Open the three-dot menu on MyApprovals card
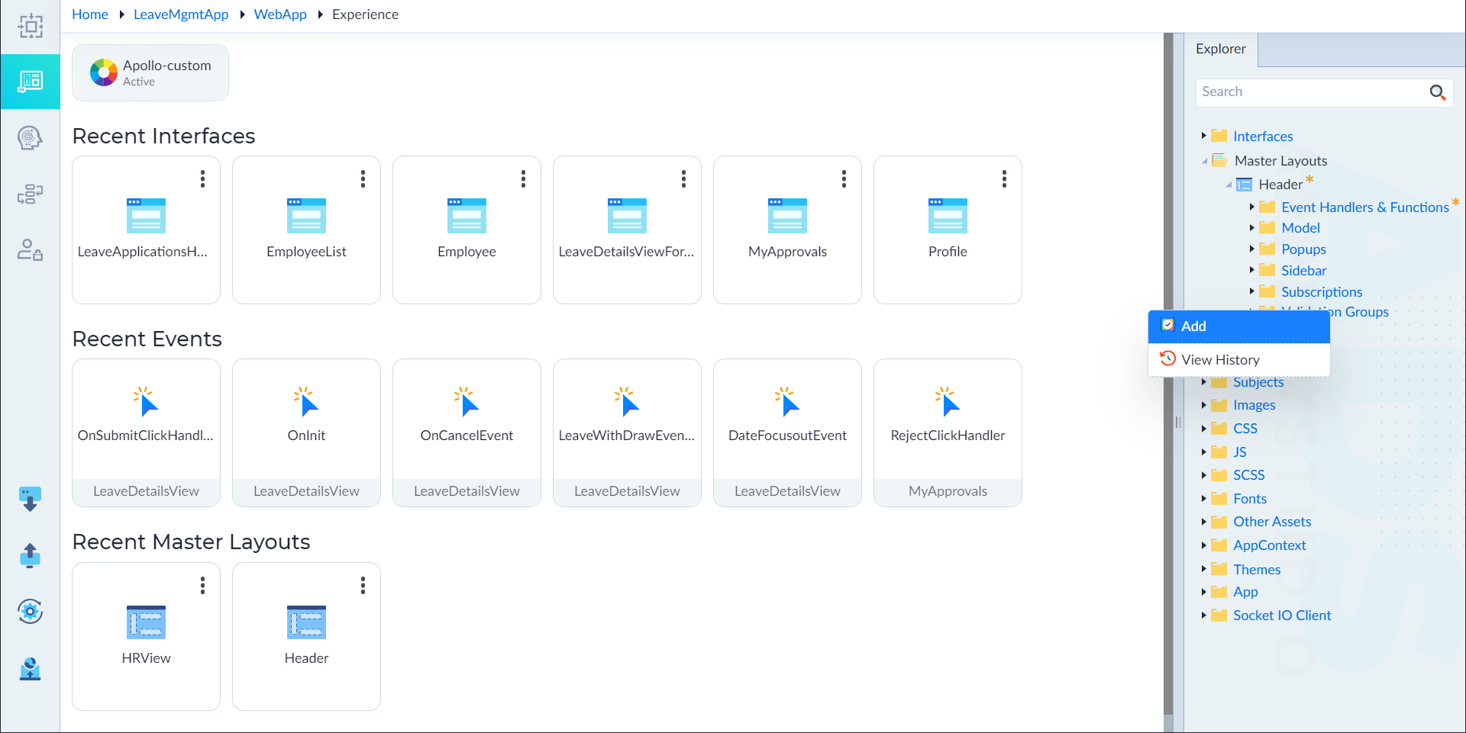Image resolution: width=1466 pixels, height=733 pixels. (844, 179)
